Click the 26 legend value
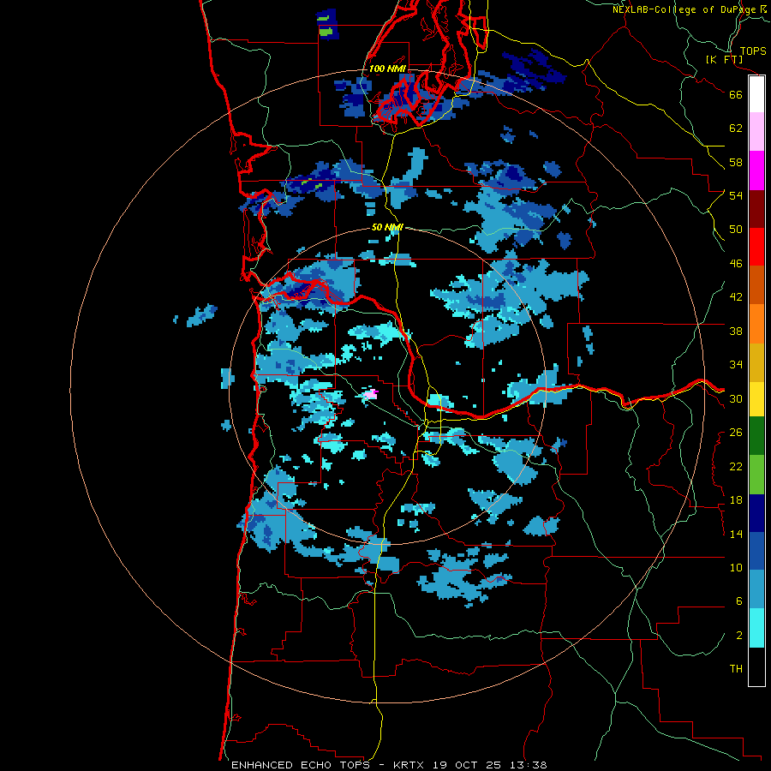 (736, 433)
